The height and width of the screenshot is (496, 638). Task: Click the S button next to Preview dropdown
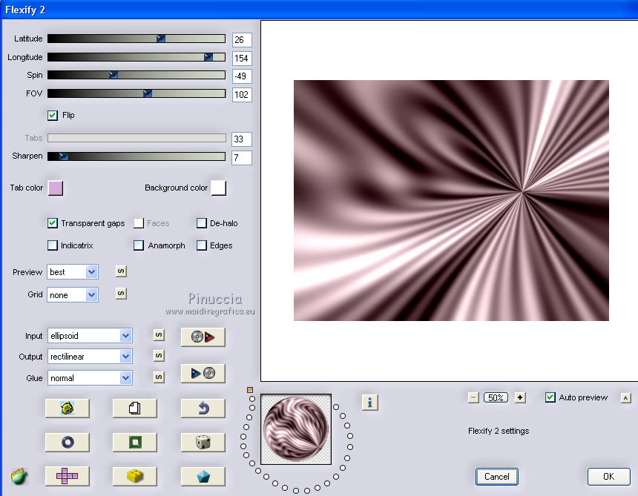click(121, 271)
